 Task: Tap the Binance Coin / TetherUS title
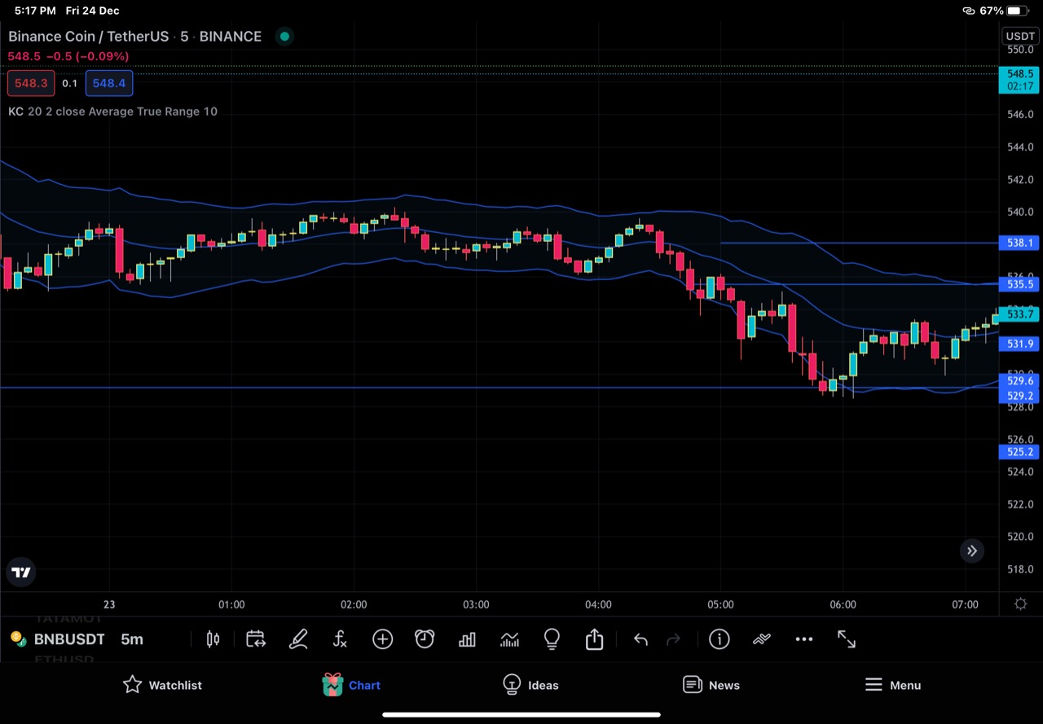tap(134, 37)
